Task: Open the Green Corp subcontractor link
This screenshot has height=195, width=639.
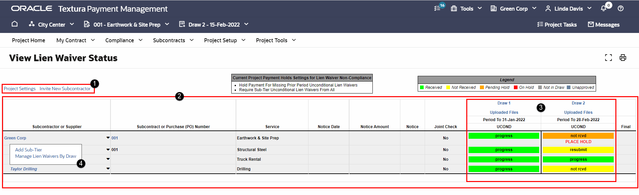Action: tap(15, 138)
